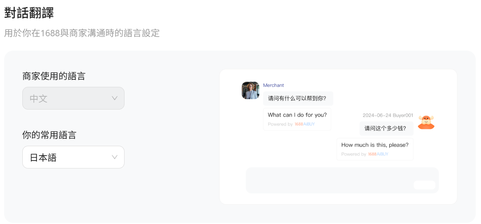Click the What can I do for you? translation
The width and height of the screenshot is (481, 224).
(x=297, y=115)
